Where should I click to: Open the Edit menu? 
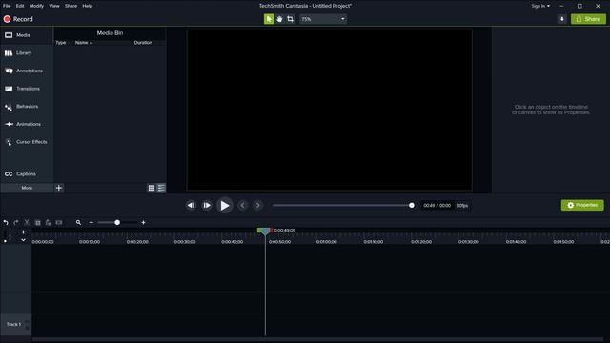[x=20, y=6]
